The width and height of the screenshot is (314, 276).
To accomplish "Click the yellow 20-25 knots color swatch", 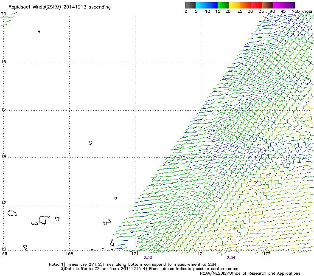I will 234,5.
